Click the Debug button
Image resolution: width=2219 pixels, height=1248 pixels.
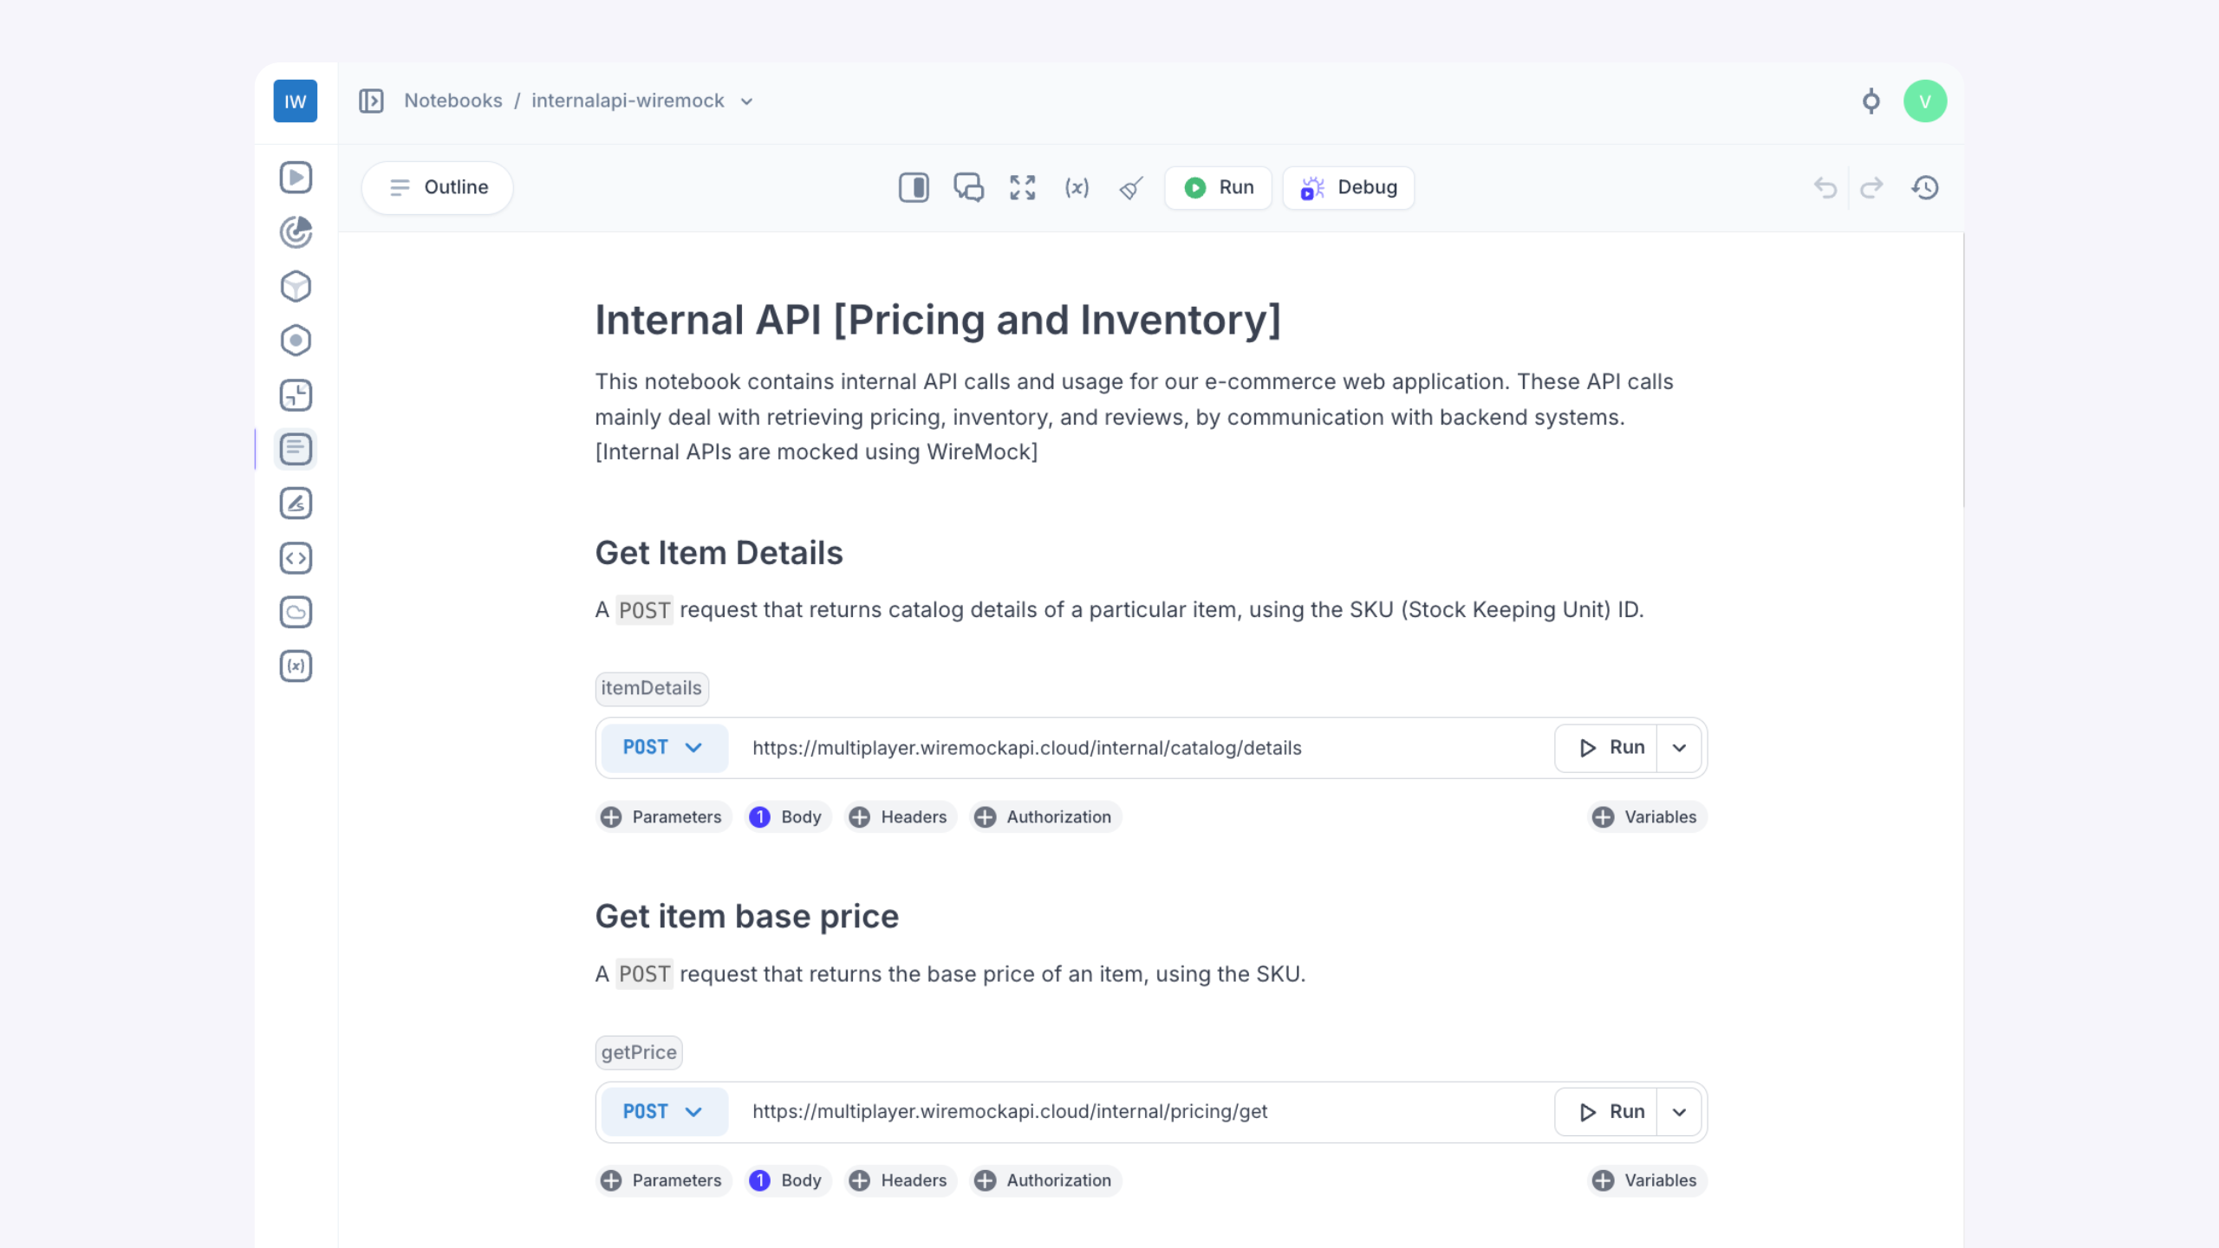click(x=1349, y=187)
